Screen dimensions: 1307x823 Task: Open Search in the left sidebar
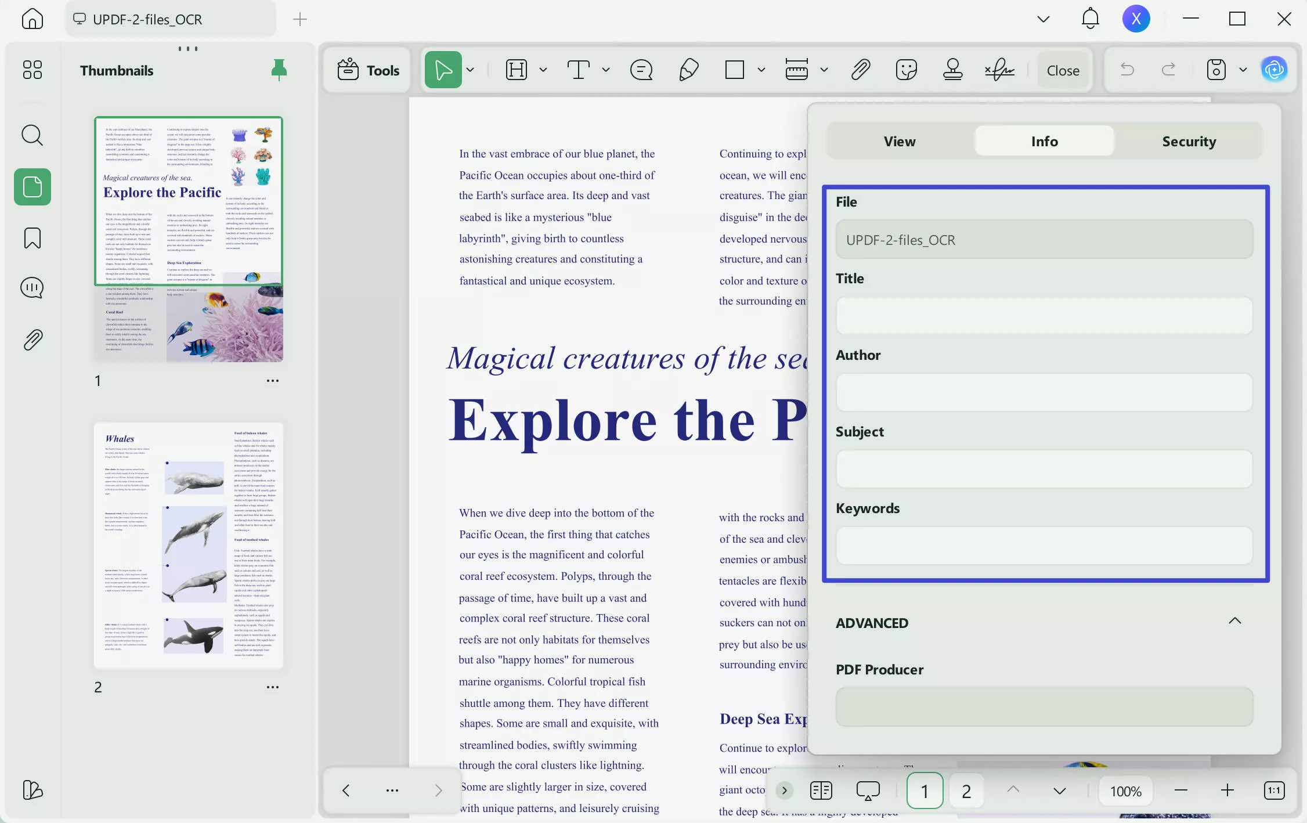(x=32, y=135)
